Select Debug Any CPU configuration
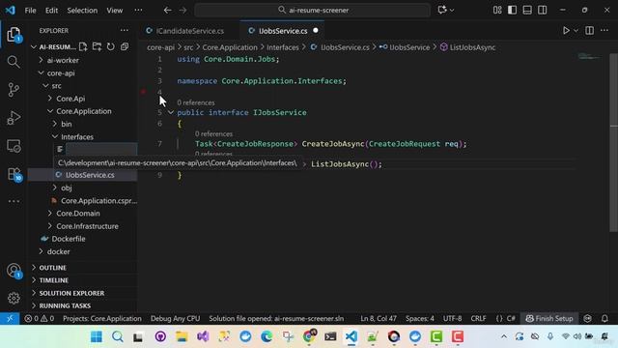Viewport: 618px width, 348px height. point(175,318)
